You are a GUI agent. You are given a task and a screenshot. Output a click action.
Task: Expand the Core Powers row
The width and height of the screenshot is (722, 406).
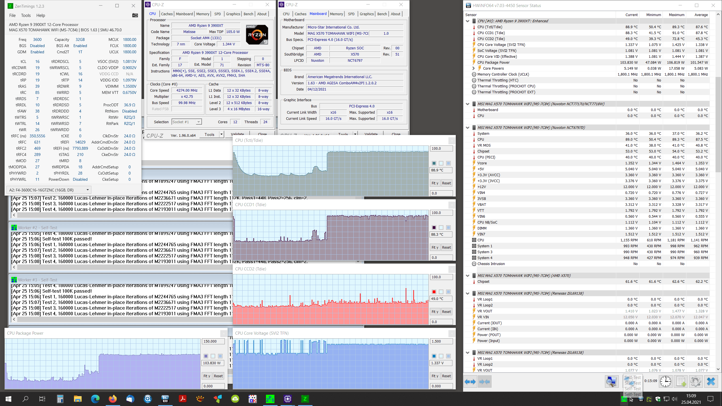pos(474,68)
